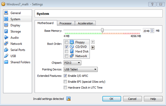Image resolution: width=166 pixels, height=106 pixels.
Task: Disable the Enable I/O APIC checkbox
Action: coord(65,76)
